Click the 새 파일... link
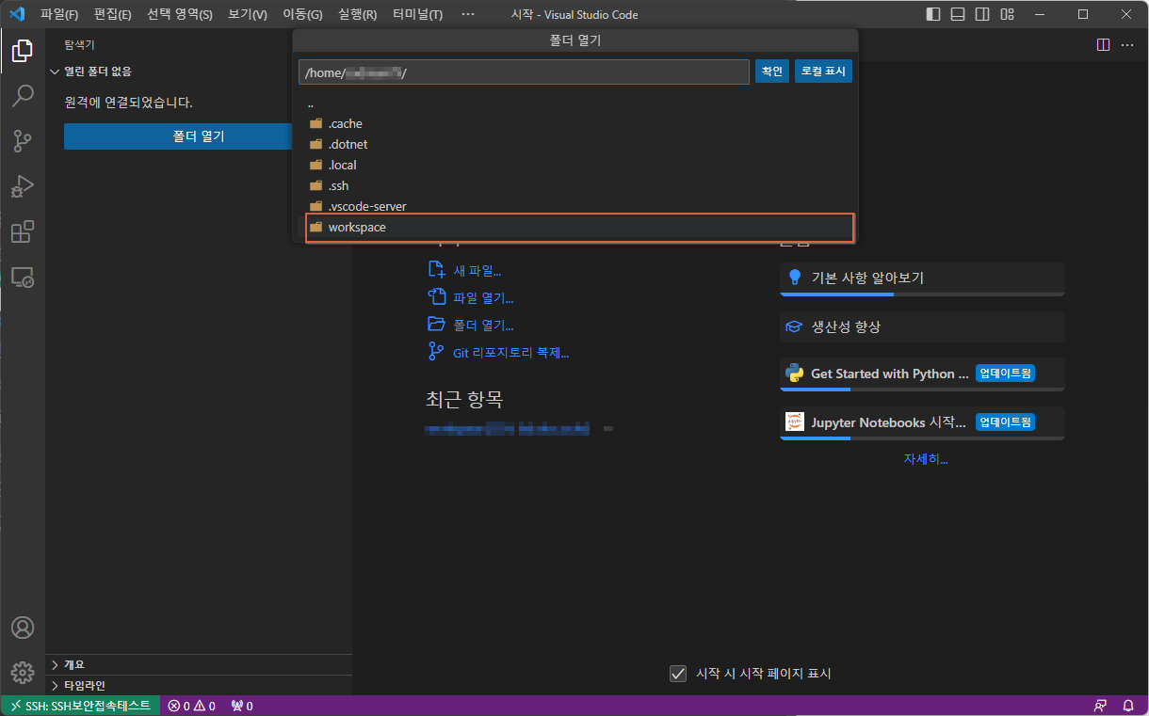 [477, 271]
